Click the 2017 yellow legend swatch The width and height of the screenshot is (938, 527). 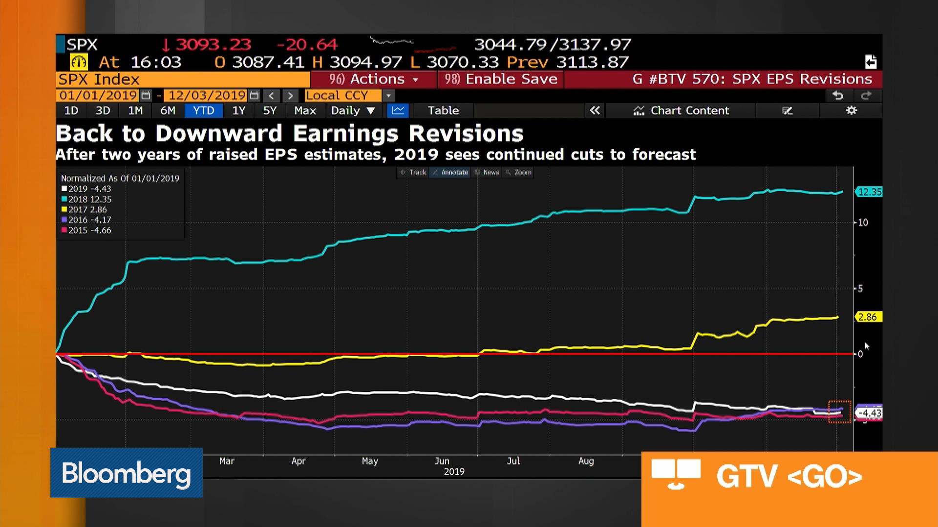[64, 209]
